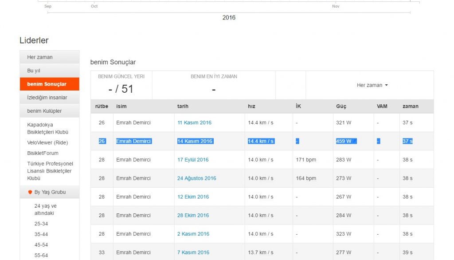Open the Her zaman time filter dropdown
The width and height of the screenshot is (454, 260).
pyautogui.click(x=372, y=85)
